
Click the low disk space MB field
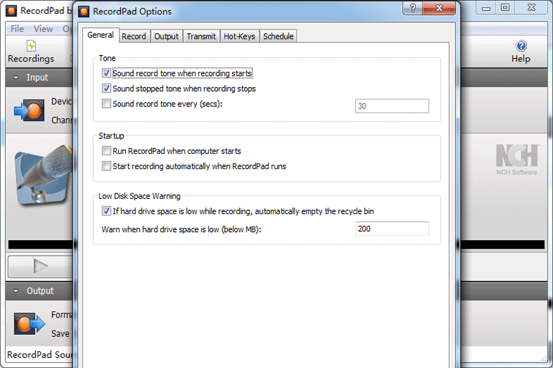click(392, 229)
